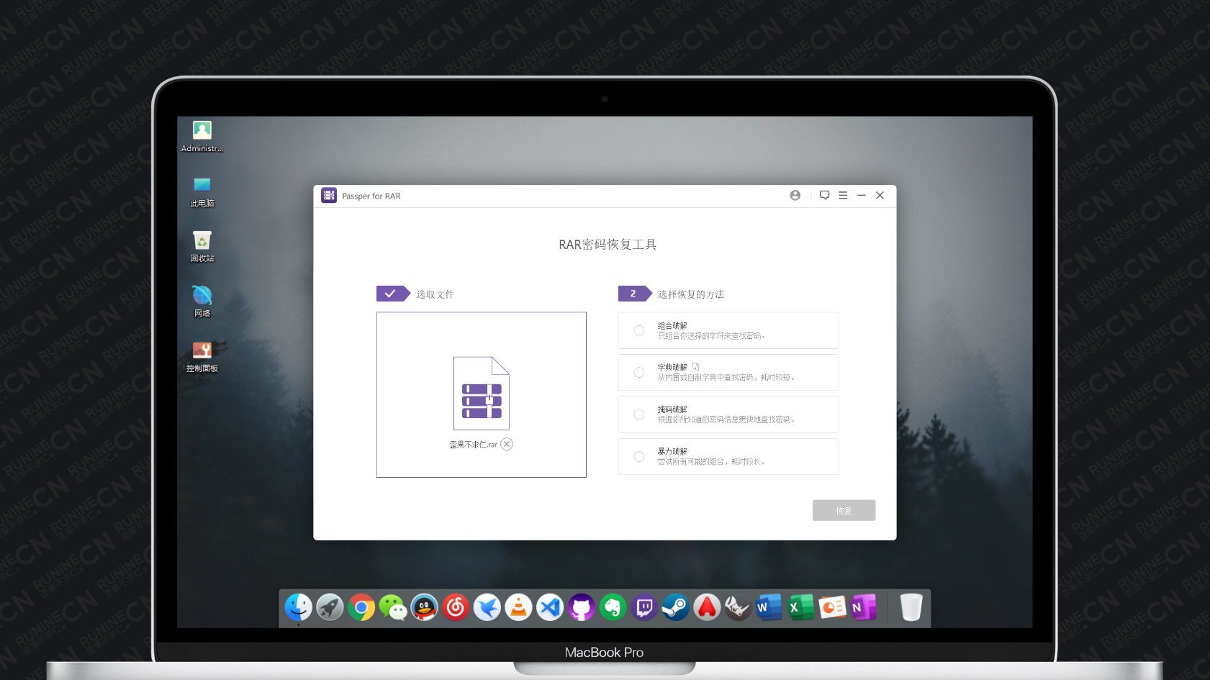The height and width of the screenshot is (680, 1210).
Task: Open Twitch from the dock
Action: (644, 608)
